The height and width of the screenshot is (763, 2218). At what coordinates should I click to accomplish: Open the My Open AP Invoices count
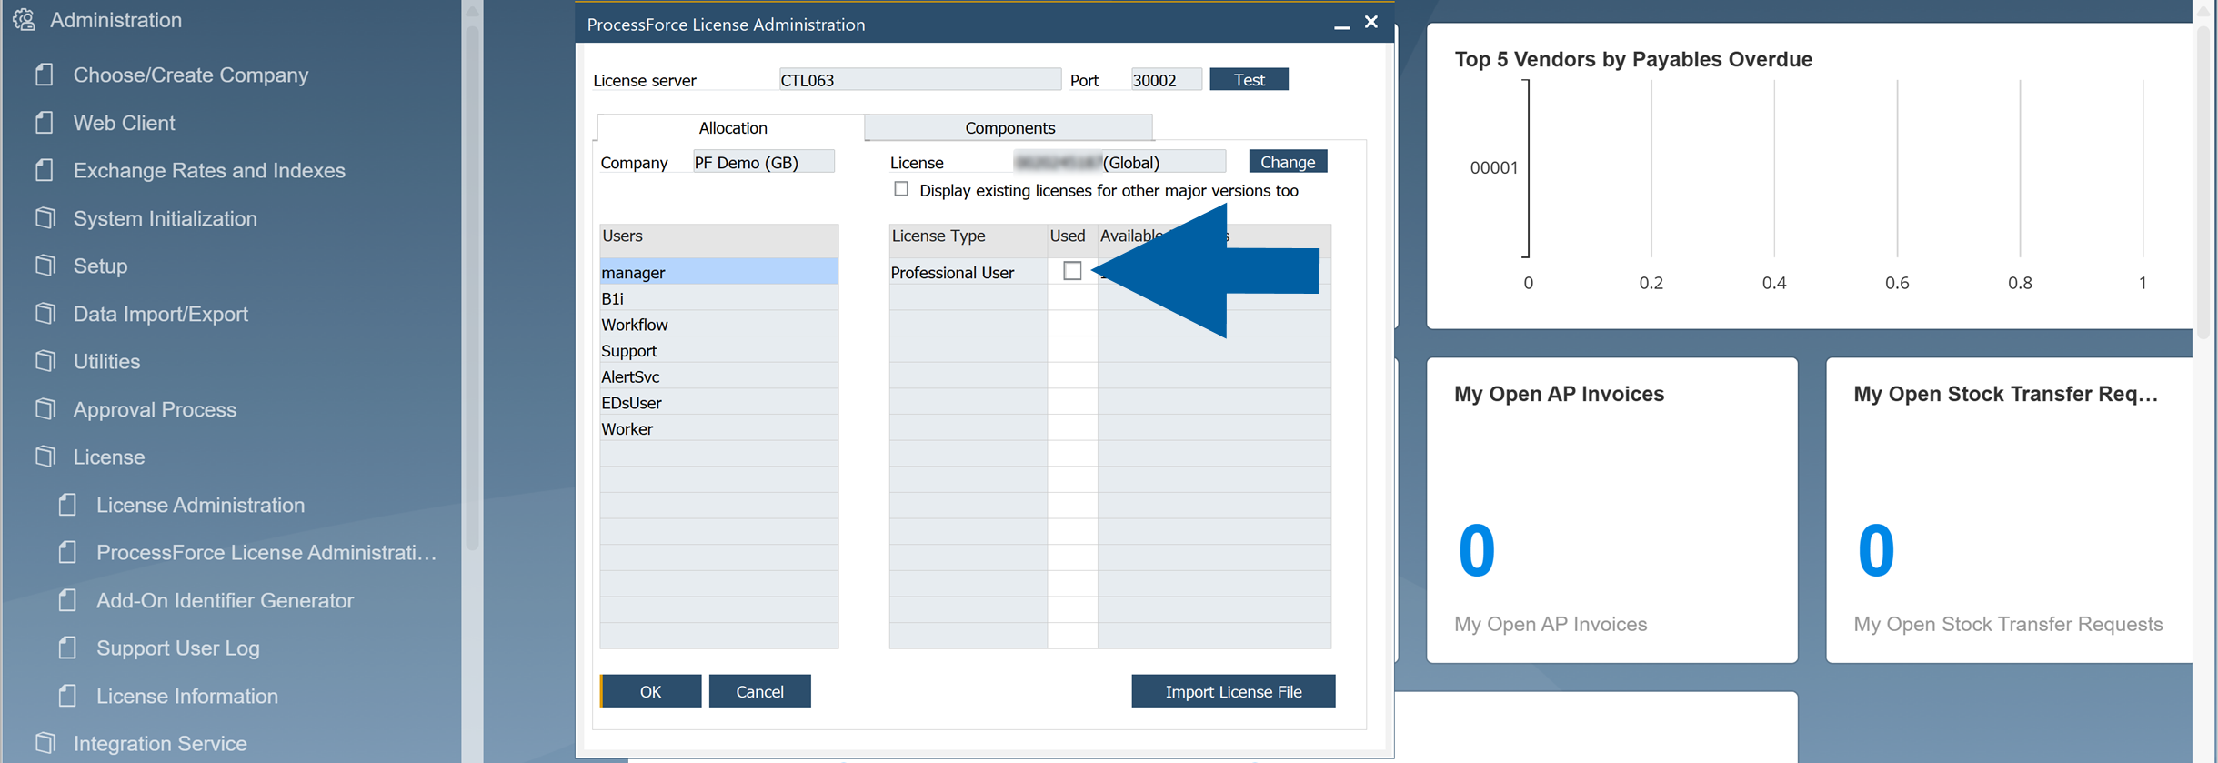[x=1476, y=550]
